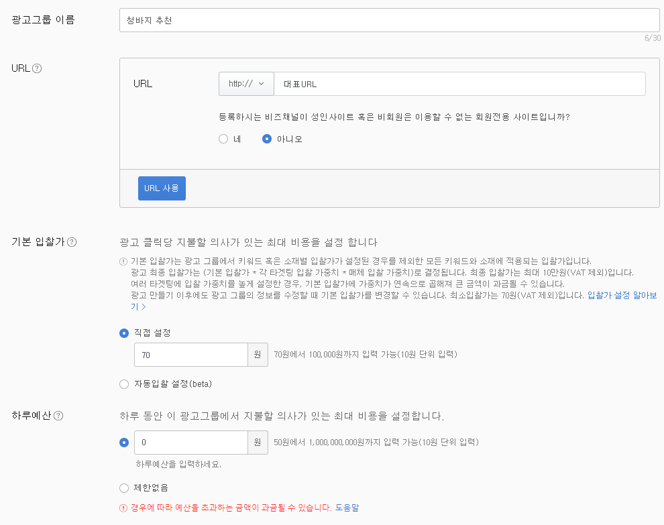Select the 네 radio option
This screenshot has width=664, height=525.
point(223,139)
